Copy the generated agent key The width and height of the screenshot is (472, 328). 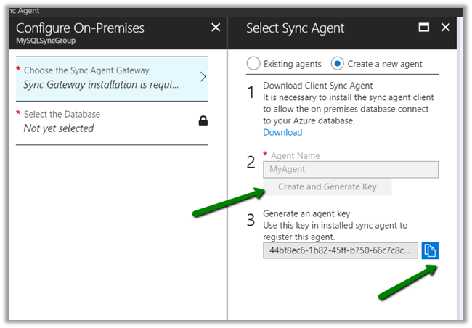430,250
